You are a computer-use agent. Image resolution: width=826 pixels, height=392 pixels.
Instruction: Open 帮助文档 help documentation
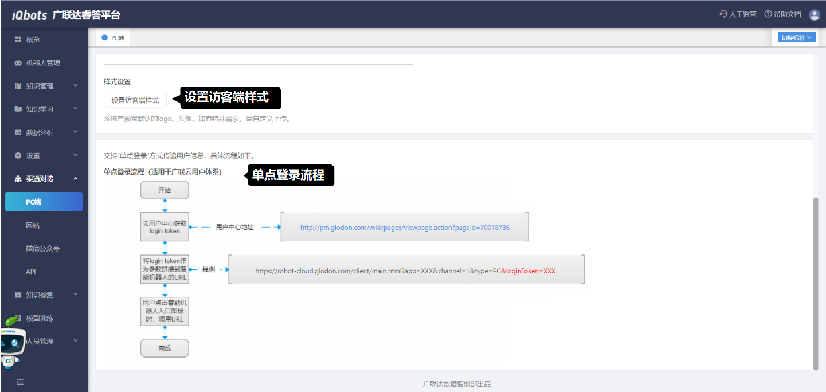(x=783, y=14)
